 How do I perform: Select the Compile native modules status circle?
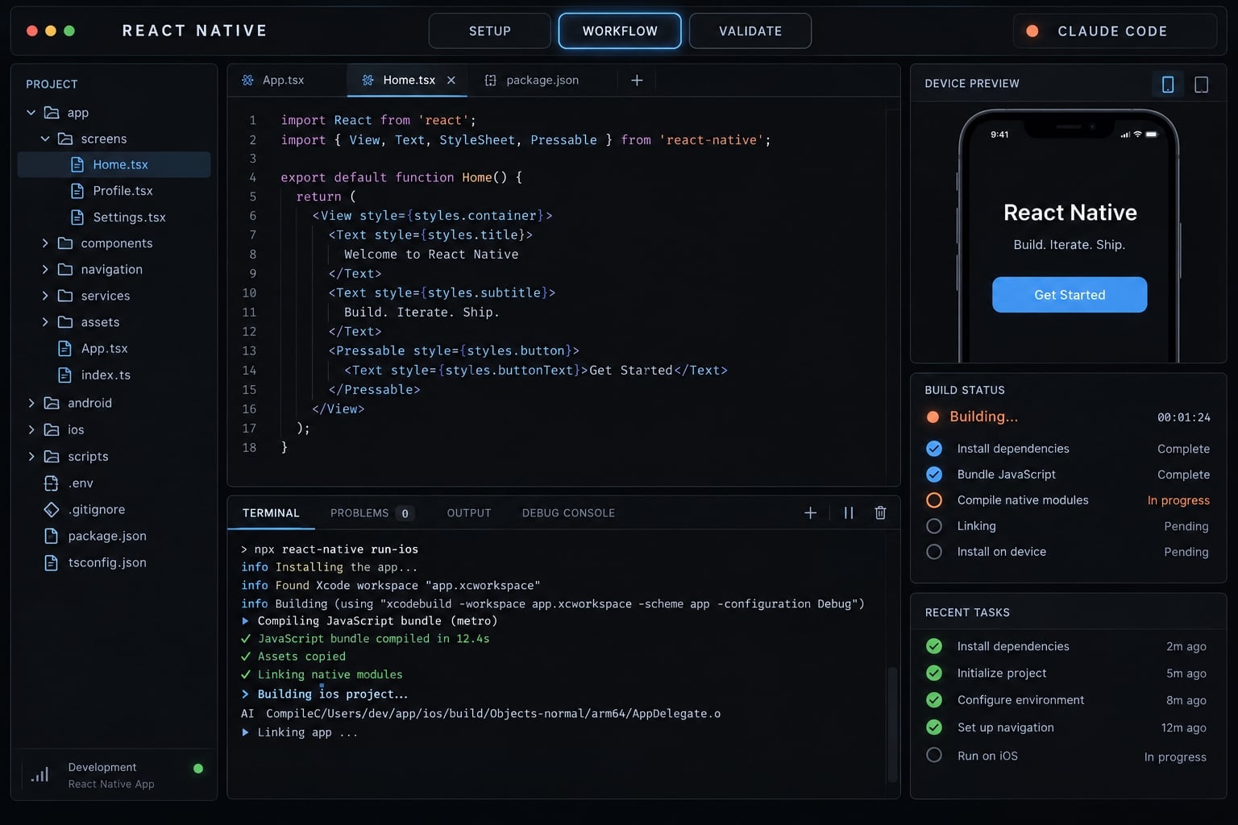[x=934, y=500]
